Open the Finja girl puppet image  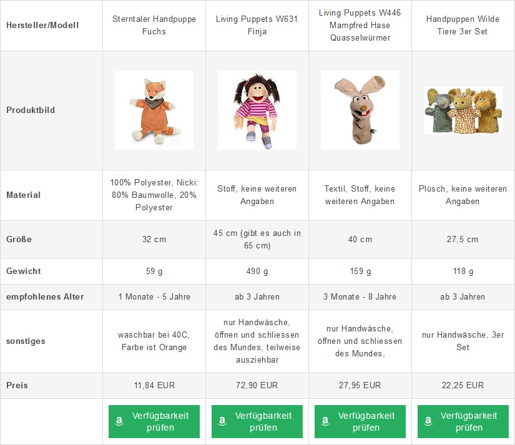tap(257, 110)
